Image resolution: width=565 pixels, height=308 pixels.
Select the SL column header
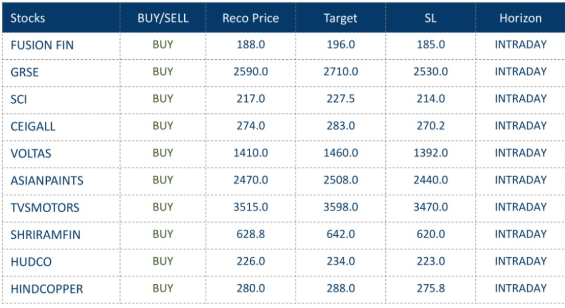pyautogui.click(x=430, y=18)
